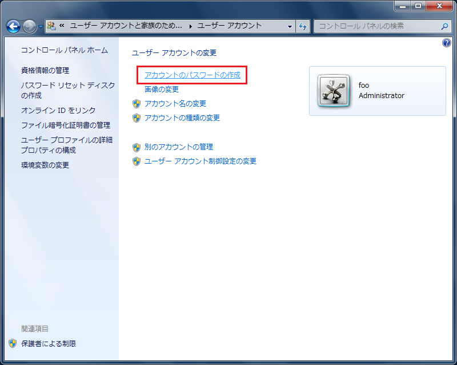This screenshot has height=365, width=457.
Task: Click the コントロール パネルの検索 search field
Action: [377, 26]
